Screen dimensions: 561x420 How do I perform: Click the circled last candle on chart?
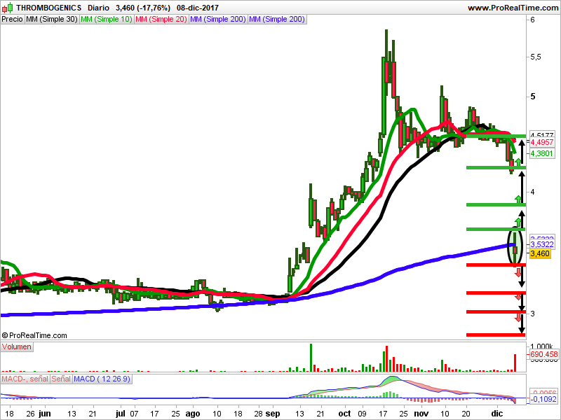click(515, 246)
